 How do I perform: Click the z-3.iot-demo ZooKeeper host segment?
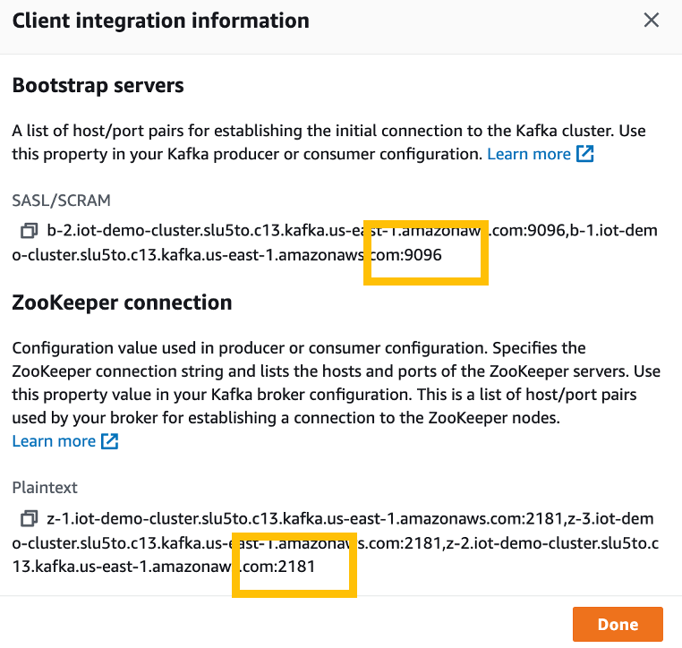[610, 518]
